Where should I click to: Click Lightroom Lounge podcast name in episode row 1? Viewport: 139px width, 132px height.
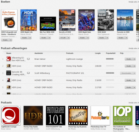pyautogui.click(x=74, y=59)
